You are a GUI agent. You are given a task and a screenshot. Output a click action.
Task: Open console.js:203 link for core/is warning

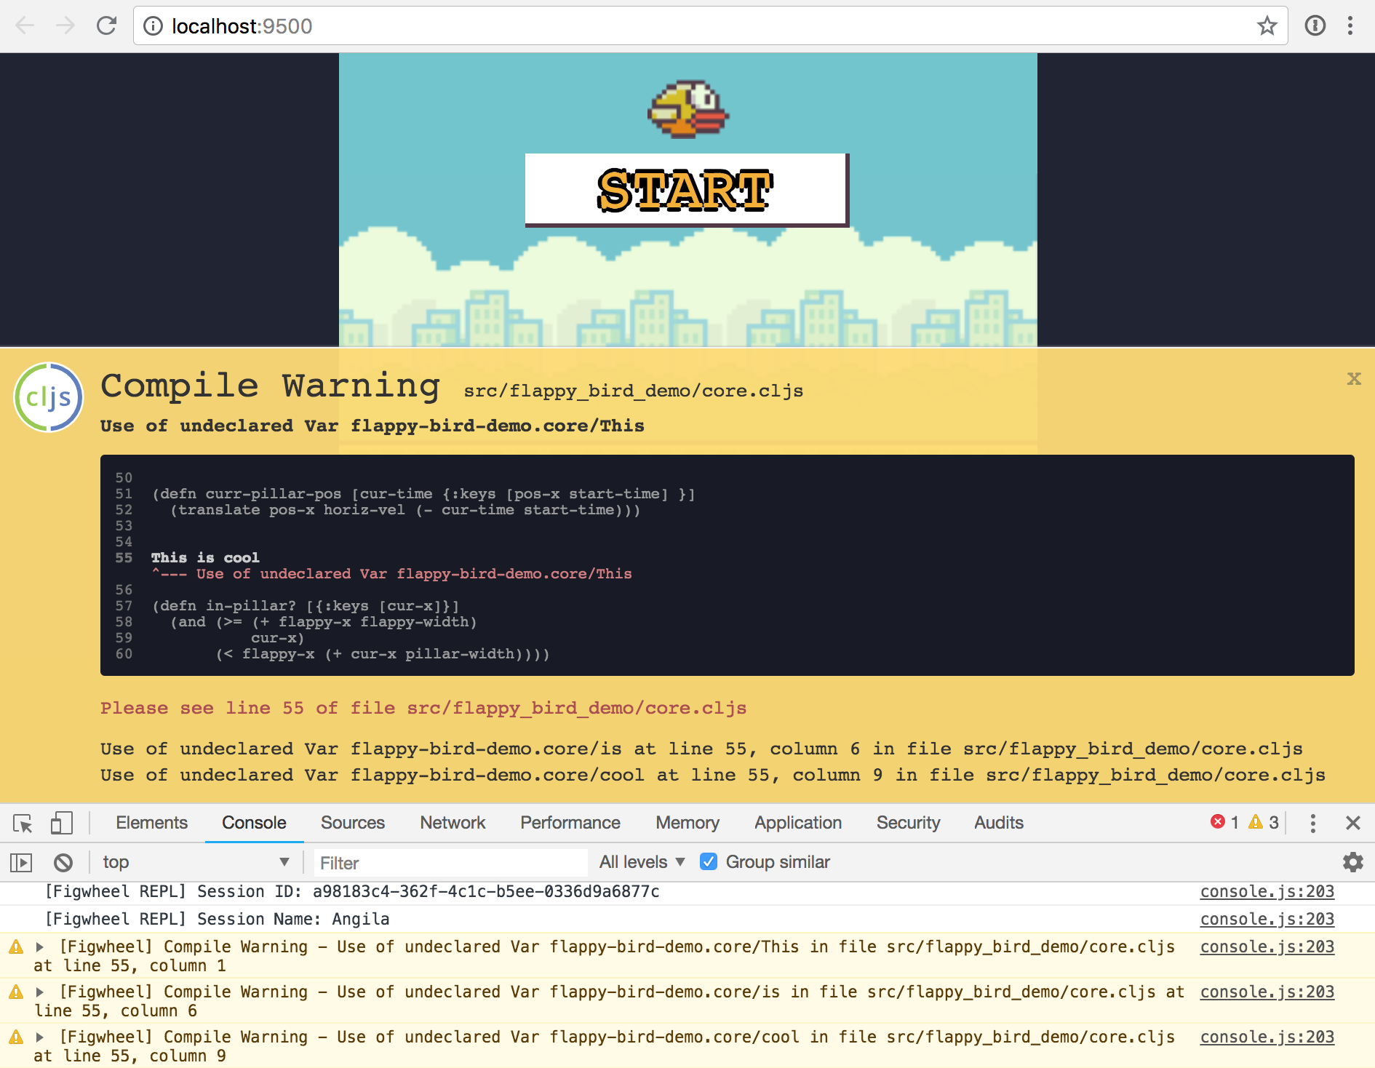[x=1267, y=992]
